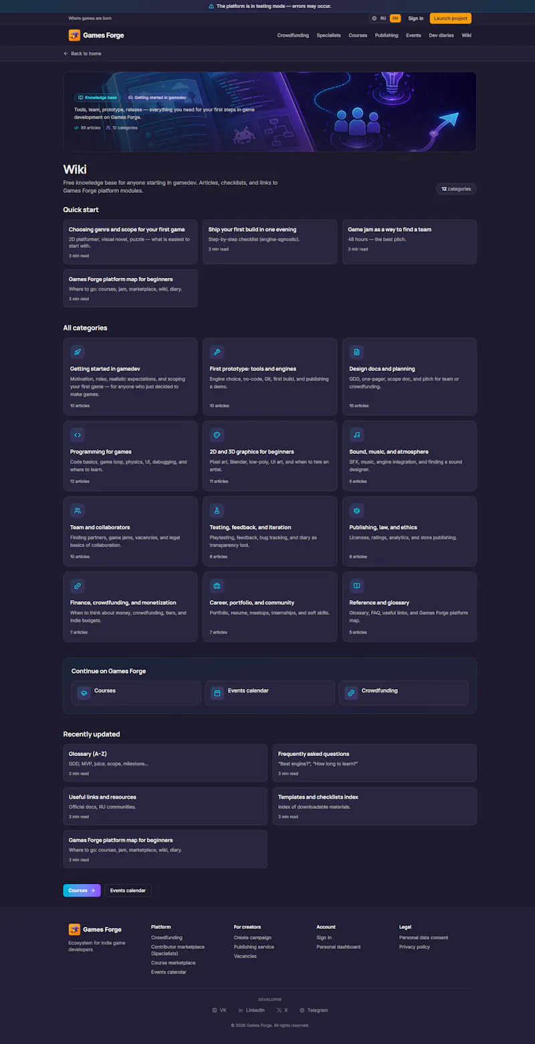Click the link icon beside Crowdfunding tile
Screen dimensions: 535x1044
click(x=351, y=693)
